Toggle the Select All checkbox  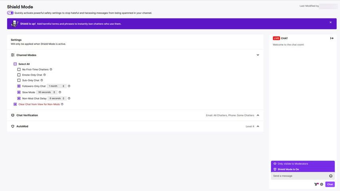pos(15,64)
